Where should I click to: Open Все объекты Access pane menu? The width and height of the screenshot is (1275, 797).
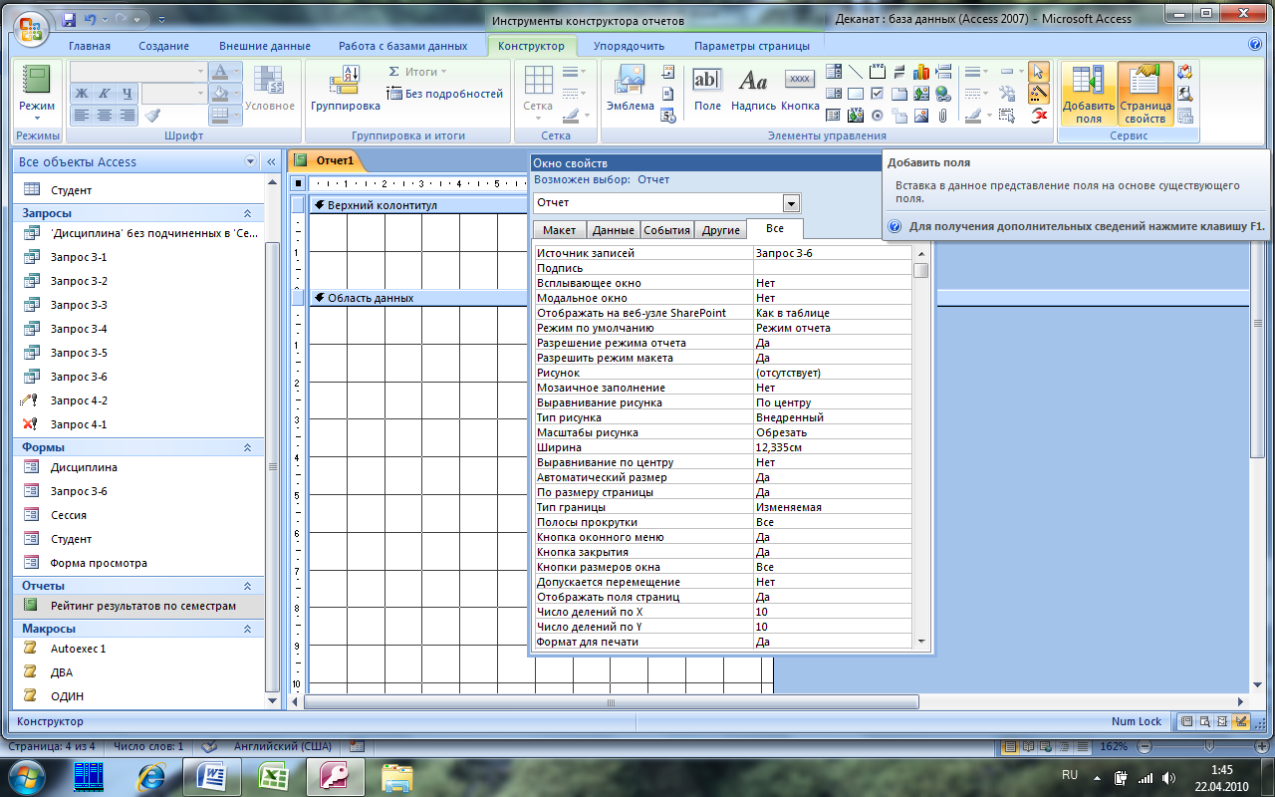pos(250,161)
